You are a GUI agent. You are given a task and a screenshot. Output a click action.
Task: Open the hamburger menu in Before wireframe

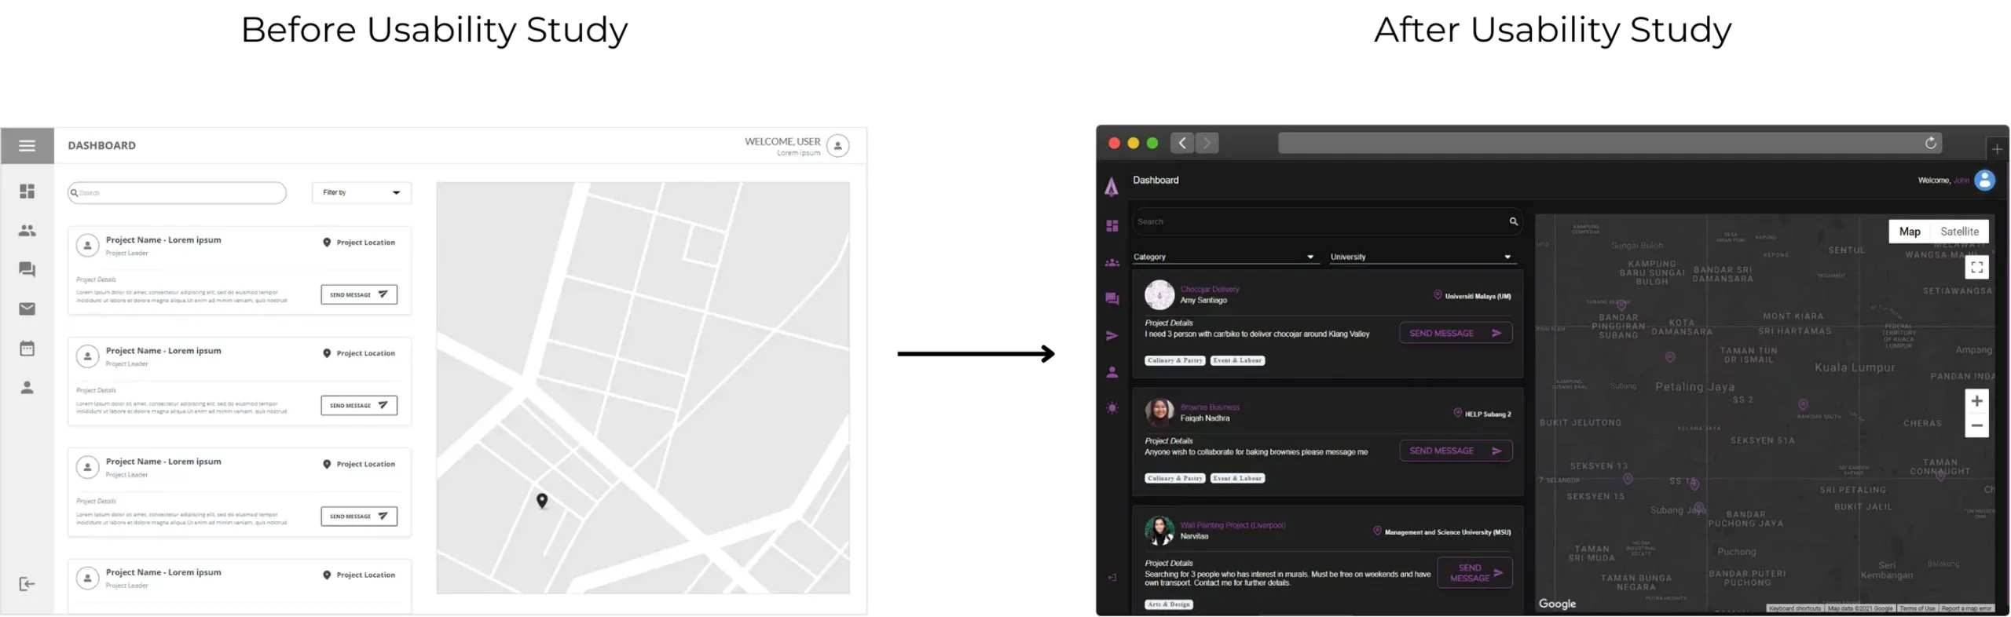click(27, 145)
